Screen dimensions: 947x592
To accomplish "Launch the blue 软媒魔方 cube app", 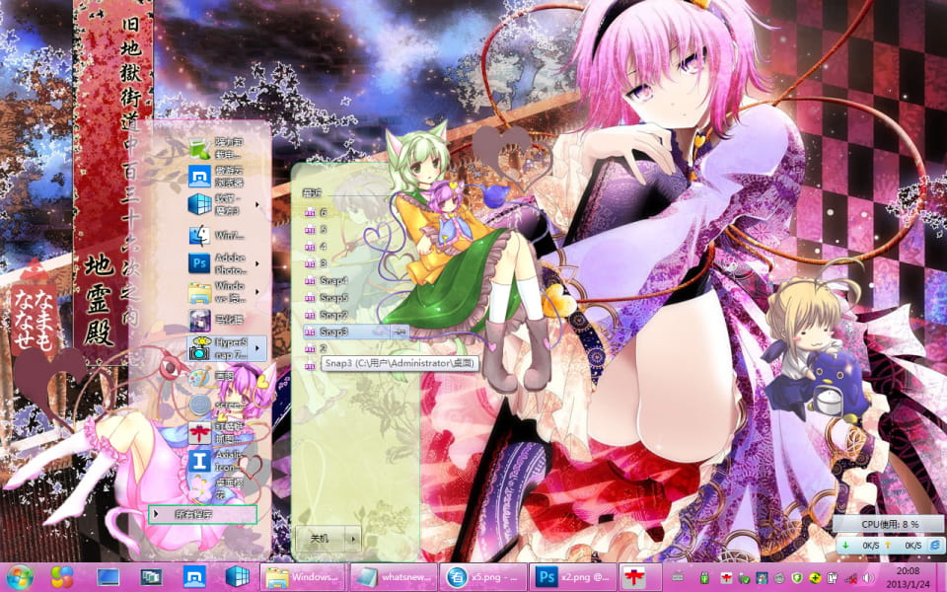I will pos(219,204).
